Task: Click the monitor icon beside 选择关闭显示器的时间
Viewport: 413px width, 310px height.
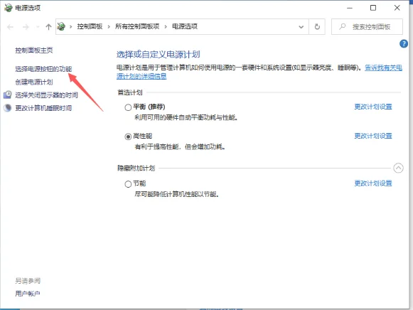Action: 7,95
